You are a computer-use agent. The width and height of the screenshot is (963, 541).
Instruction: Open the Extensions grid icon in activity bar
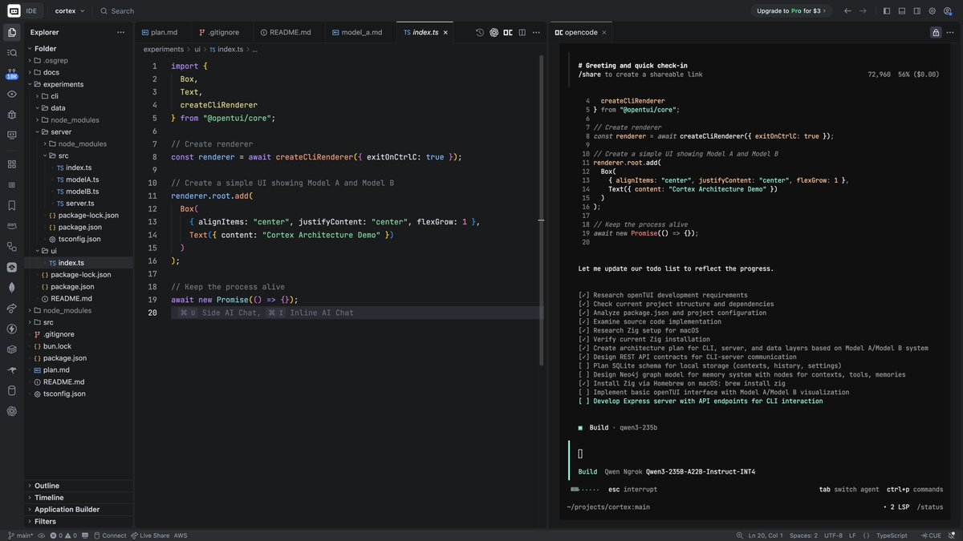click(11, 164)
